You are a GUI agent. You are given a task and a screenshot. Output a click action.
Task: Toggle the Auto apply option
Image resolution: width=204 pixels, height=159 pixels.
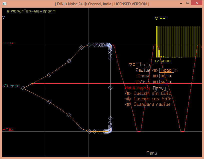coord(137,88)
